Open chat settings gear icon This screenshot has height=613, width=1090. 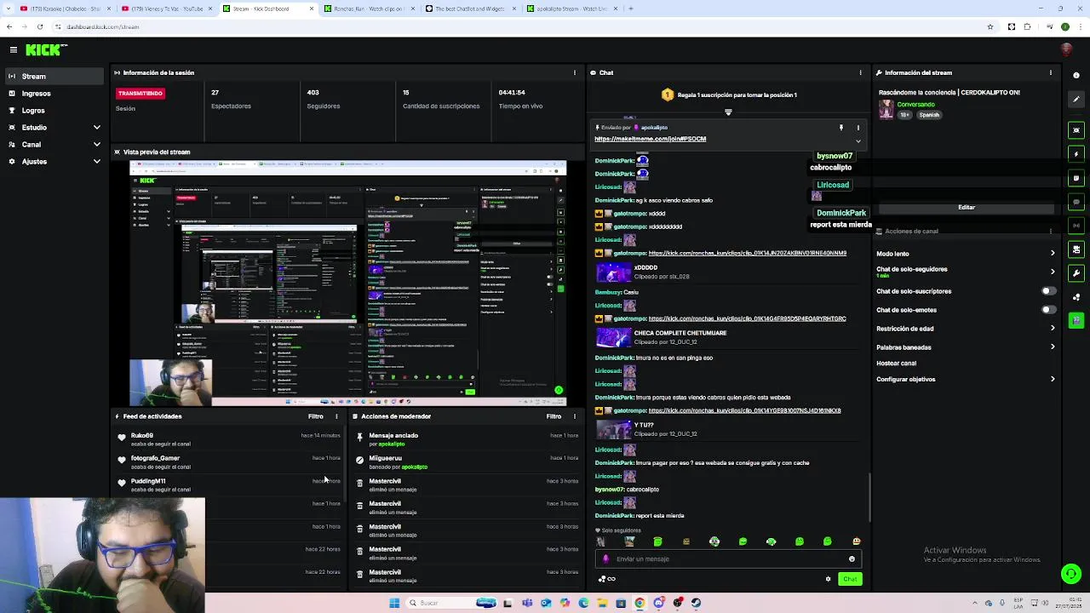click(x=828, y=579)
